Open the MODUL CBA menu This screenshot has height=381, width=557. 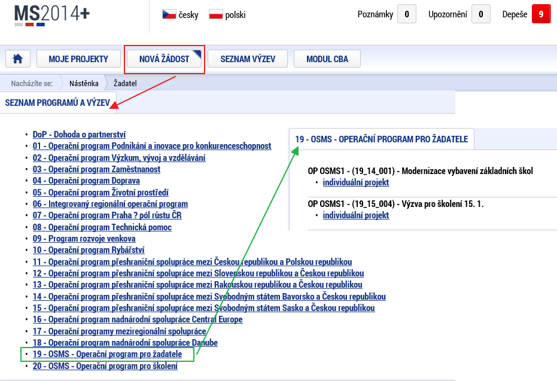tap(327, 59)
